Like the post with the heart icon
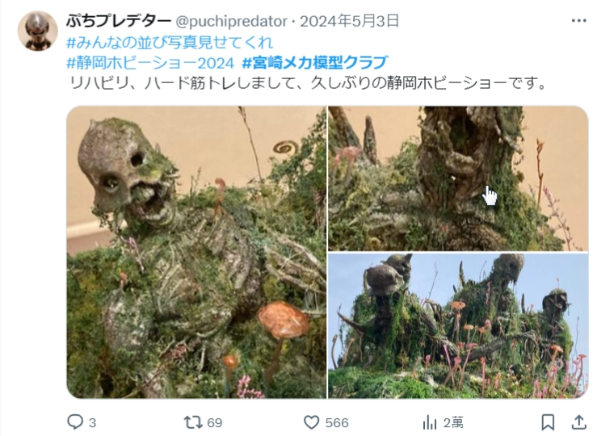Image resolution: width=597 pixels, height=436 pixels. pos(311,422)
